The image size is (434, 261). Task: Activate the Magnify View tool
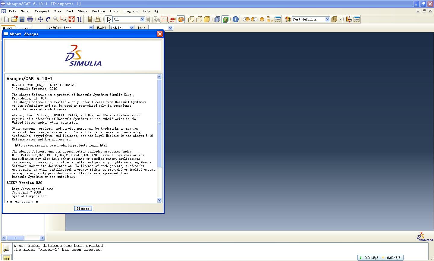click(56, 19)
